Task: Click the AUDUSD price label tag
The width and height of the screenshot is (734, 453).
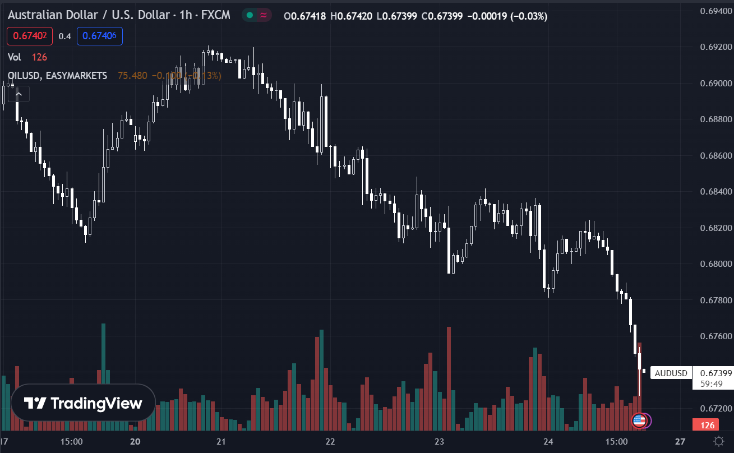Action: [x=671, y=373]
